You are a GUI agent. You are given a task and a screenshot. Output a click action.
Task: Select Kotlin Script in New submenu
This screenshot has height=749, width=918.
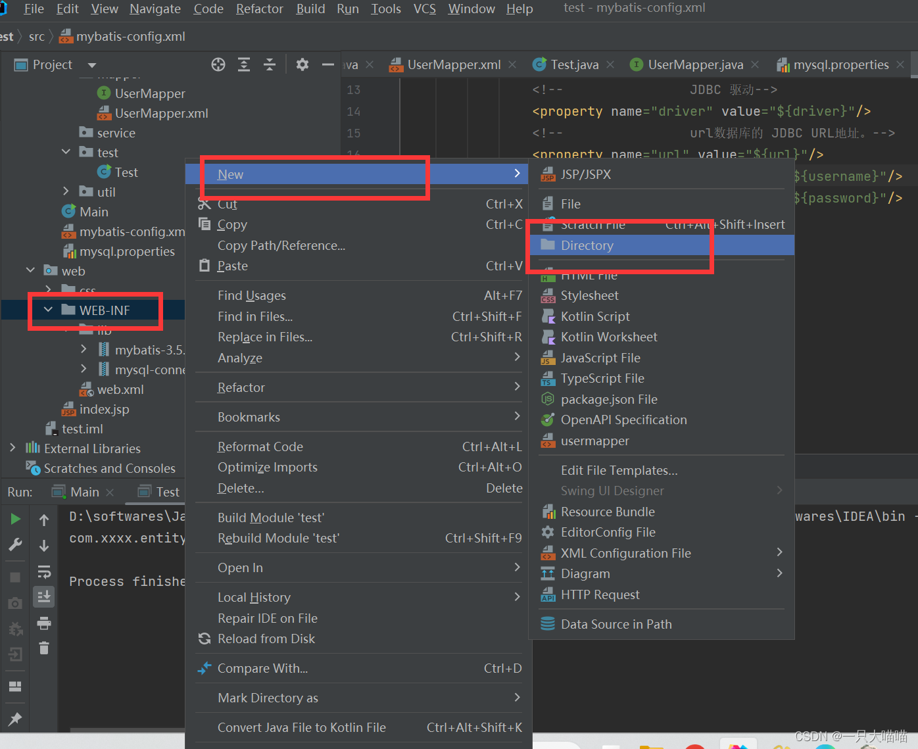pos(662,316)
